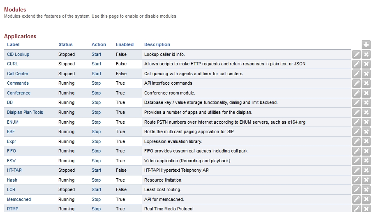Screen dimensions: 374x212
Task: Stop the RTMP module
Action: pos(96,209)
